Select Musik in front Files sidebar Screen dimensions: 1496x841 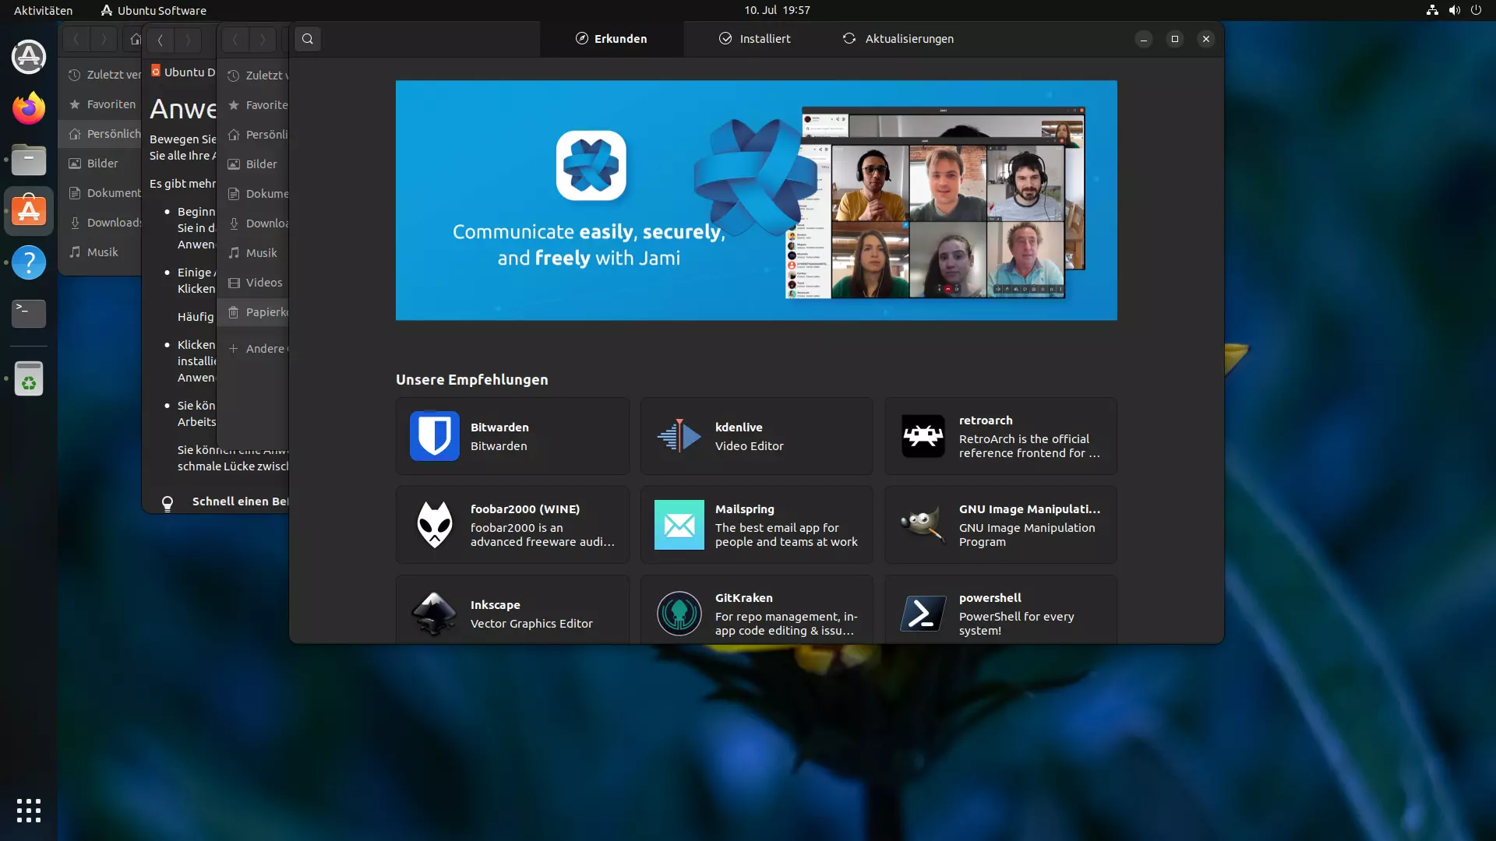[254, 253]
